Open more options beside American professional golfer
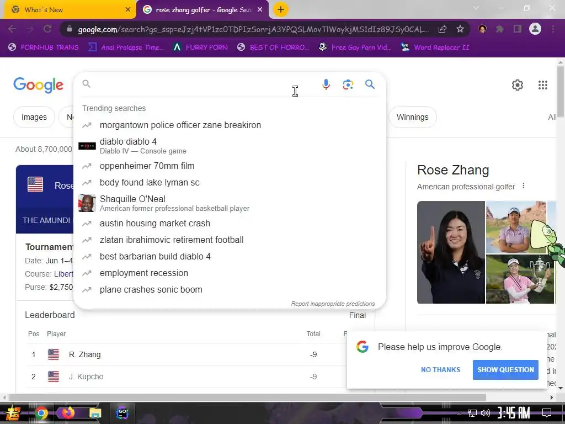 click(524, 186)
